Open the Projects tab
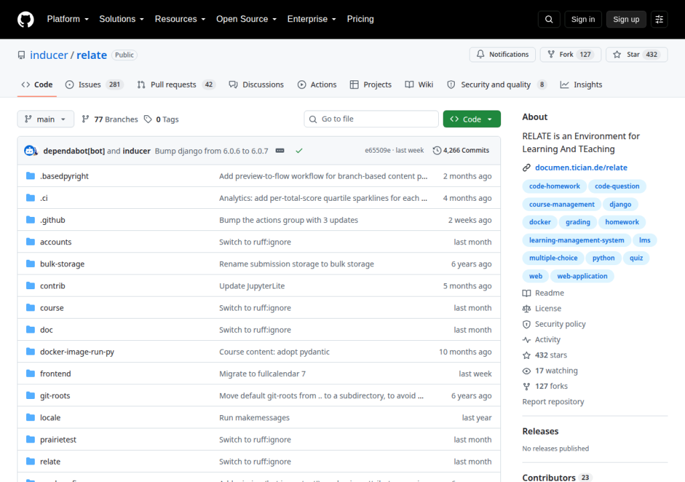The width and height of the screenshot is (685, 482). point(371,84)
